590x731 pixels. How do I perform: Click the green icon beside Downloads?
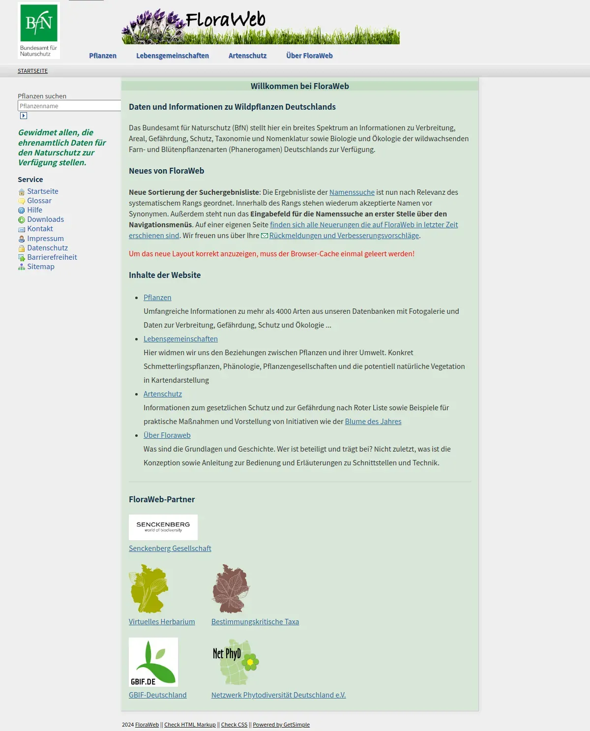(21, 220)
